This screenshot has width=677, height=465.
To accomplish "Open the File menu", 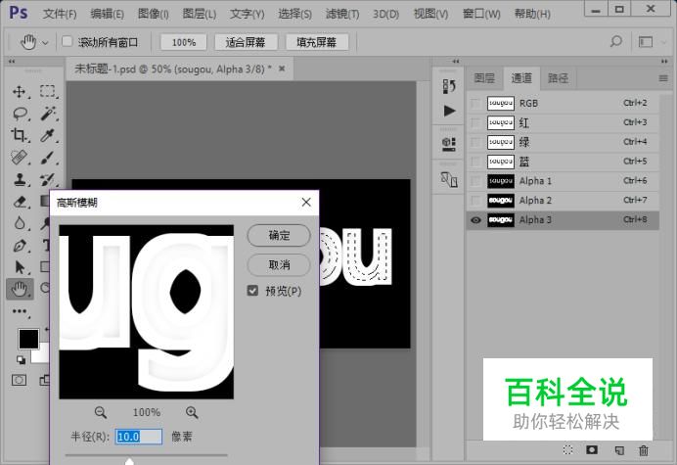I will coord(60,15).
